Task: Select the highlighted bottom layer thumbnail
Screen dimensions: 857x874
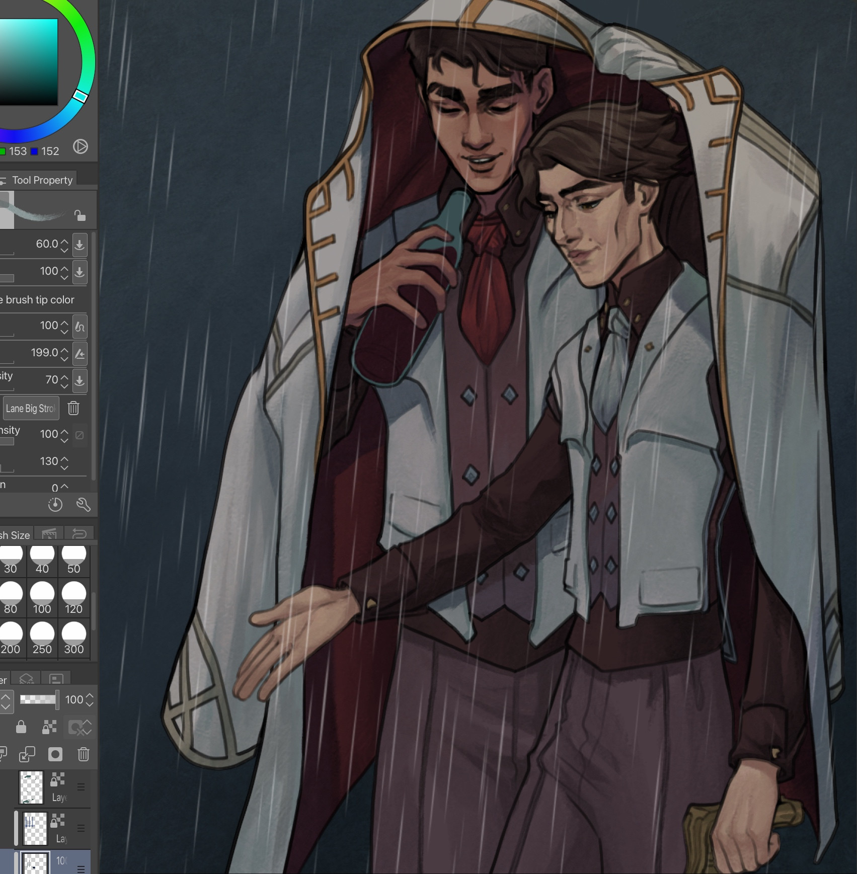Action: [x=35, y=862]
